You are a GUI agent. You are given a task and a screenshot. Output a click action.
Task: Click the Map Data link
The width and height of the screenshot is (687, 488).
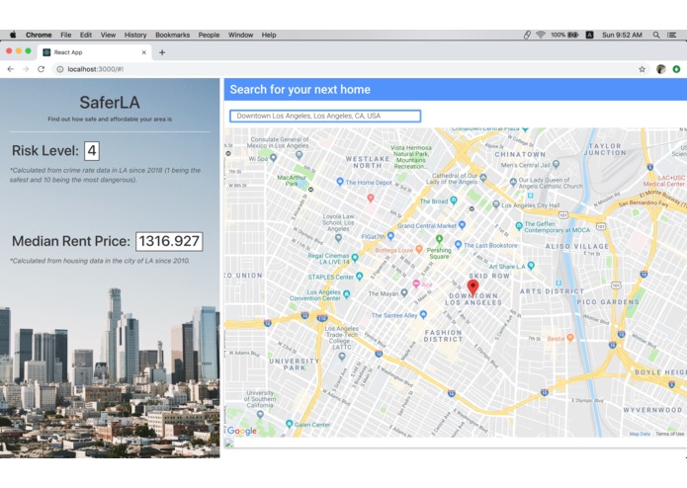point(640,434)
